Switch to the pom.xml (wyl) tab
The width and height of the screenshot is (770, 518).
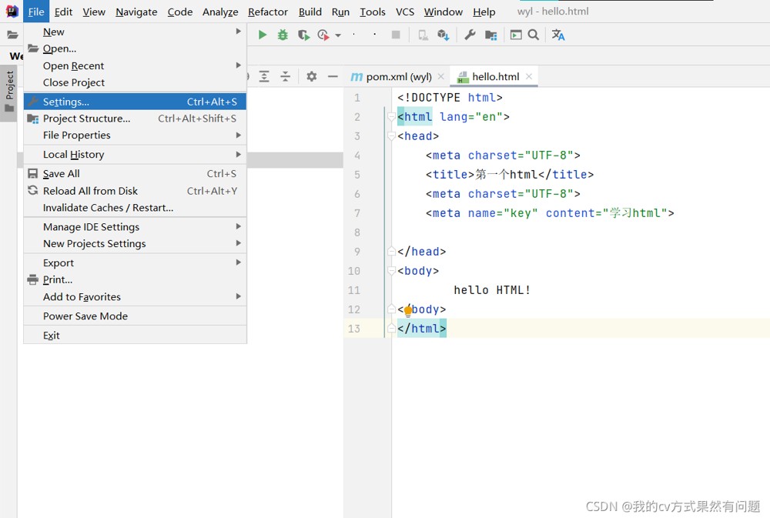pyautogui.click(x=398, y=76)
